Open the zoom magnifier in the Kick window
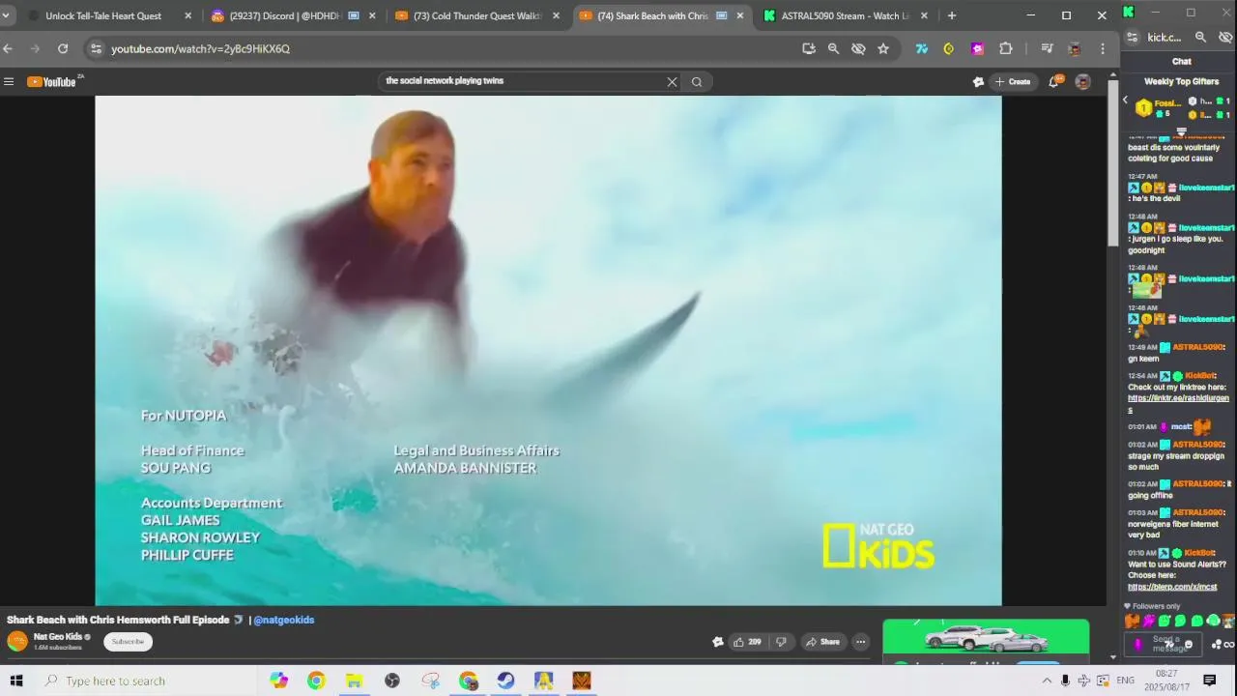This screenshot has width=1237, height=696. click(x=1200, y=37)
